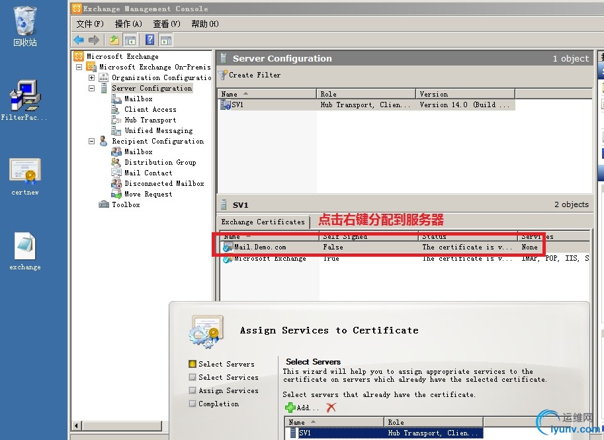Click the SV1 server icon in server list

(x=226, y=105)
